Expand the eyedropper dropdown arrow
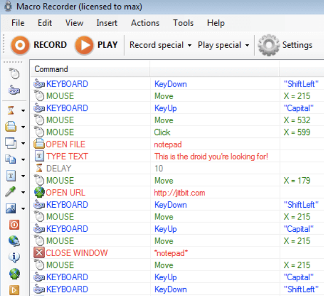The height and width of the screenshot is (296, 324). [x=23, y=192]
